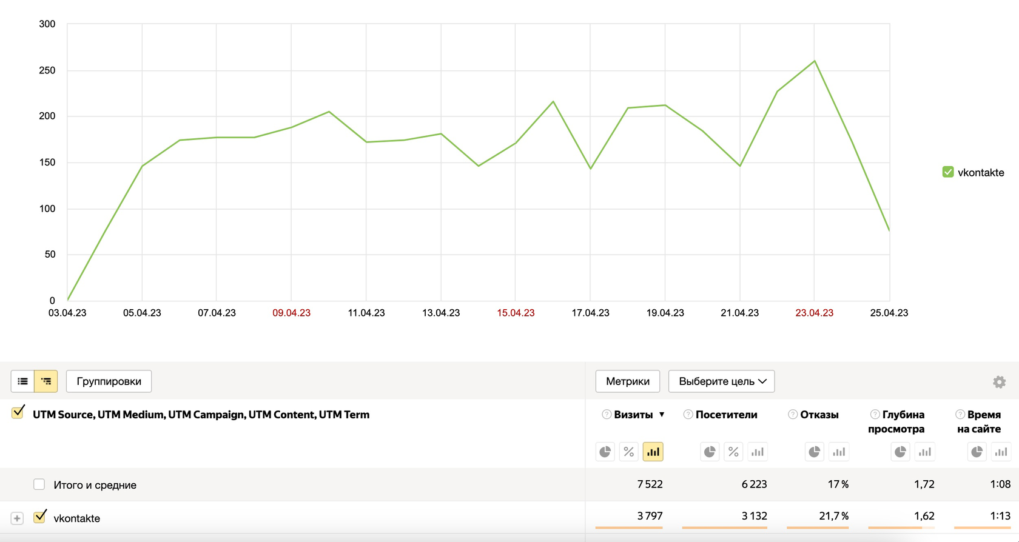The width and height of the screenshot is (1019, 542).
Task: Open the Выберите цель dropdown
Action: click(x=722, y=381)
